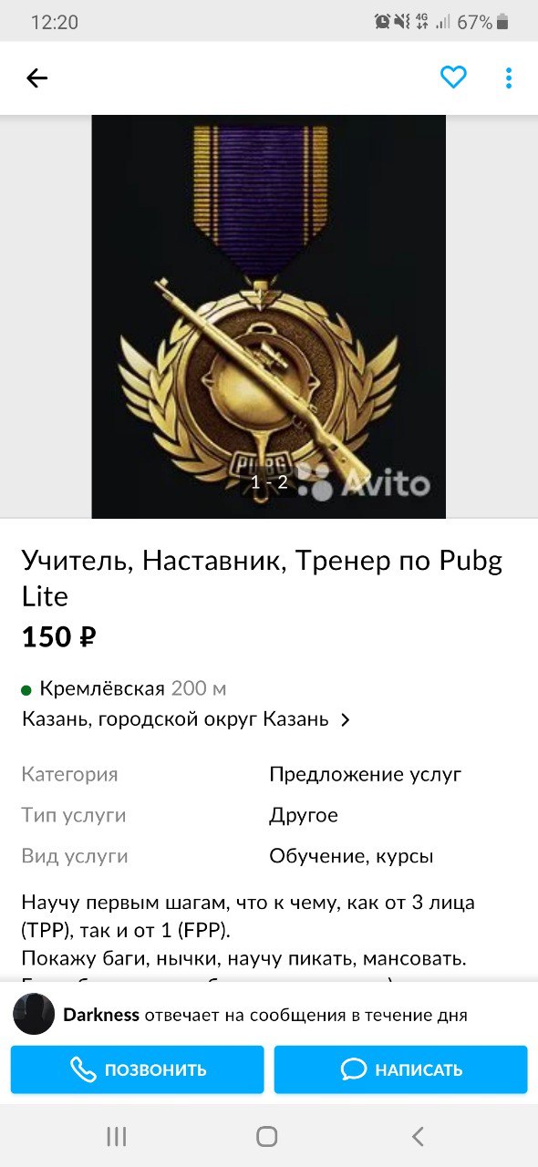Screen dimensions: 538x1167
Task: Open the three-dot overflow menu
Action: [x=509, y=78]
